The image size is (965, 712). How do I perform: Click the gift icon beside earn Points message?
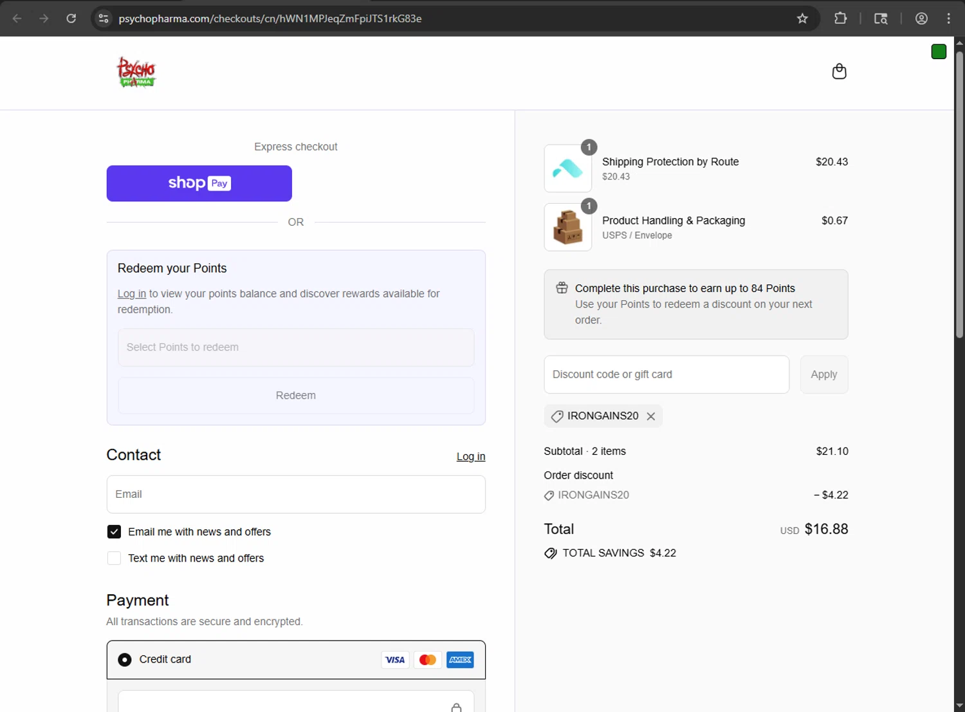[x=562, y=288]
